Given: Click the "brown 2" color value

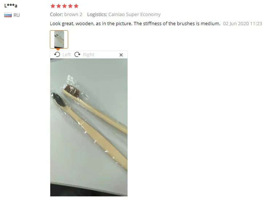Looking at the screenshot, I should coord(73,14).
